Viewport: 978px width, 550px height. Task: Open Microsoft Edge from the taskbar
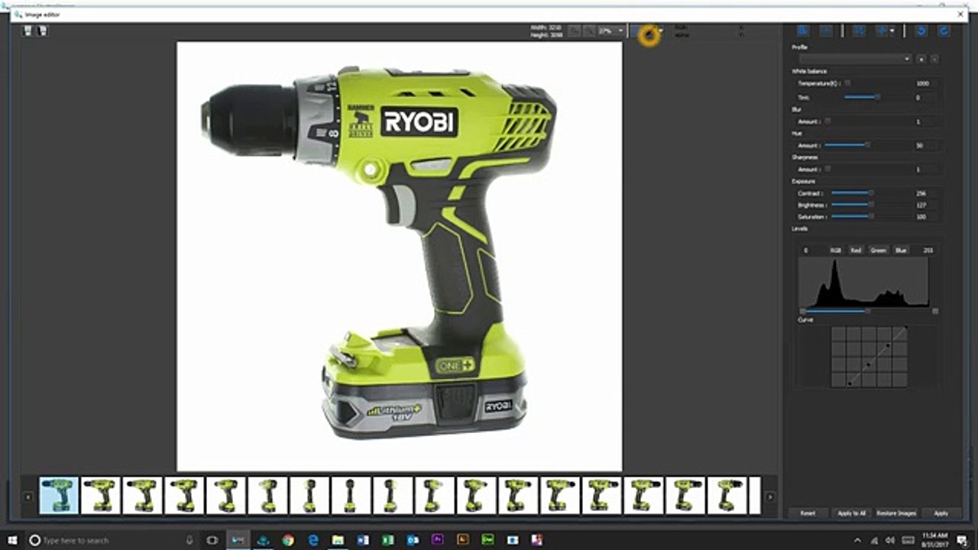tap(313, 540)
